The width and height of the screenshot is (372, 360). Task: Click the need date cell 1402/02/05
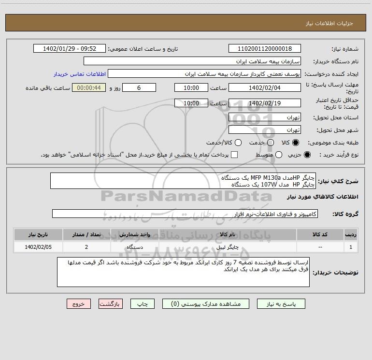point(38,247)
